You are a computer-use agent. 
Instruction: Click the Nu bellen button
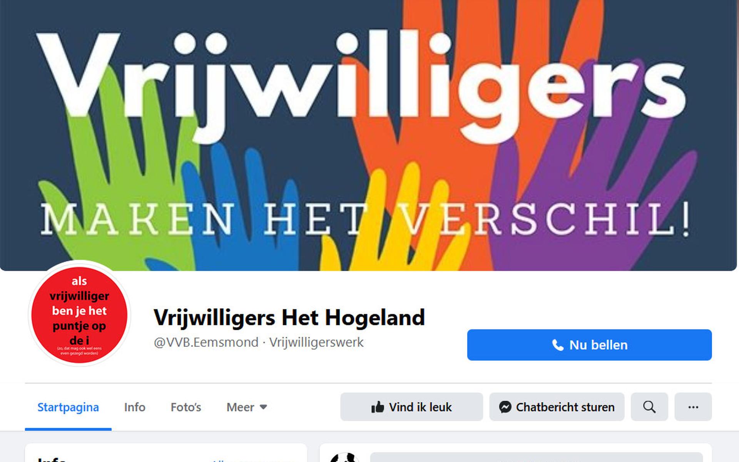tap(589, 345)
